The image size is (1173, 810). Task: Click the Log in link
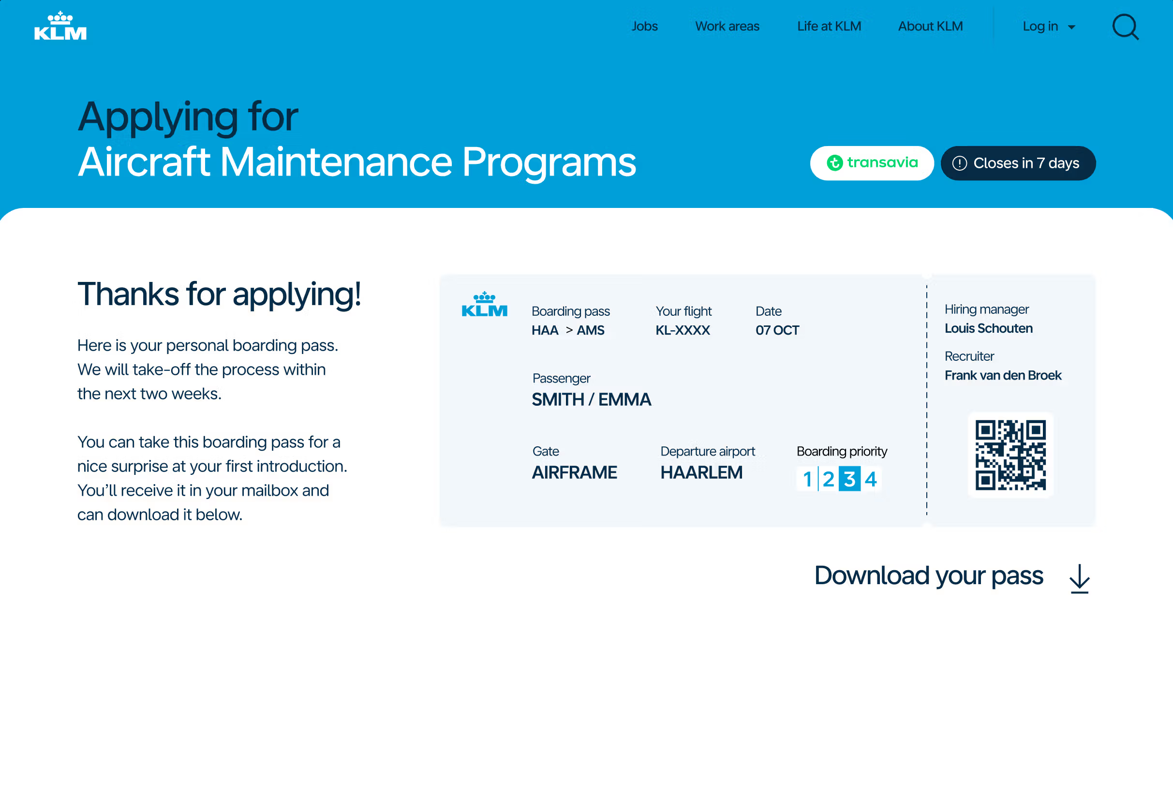click(1040, 26)
